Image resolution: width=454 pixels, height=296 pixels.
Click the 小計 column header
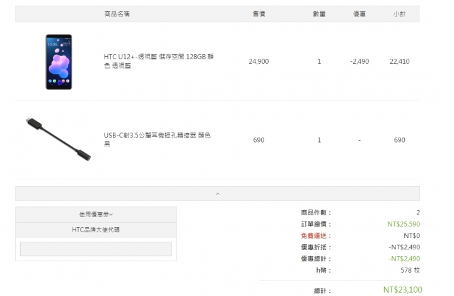coord(400,14)
